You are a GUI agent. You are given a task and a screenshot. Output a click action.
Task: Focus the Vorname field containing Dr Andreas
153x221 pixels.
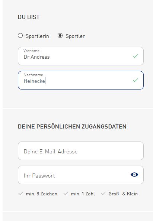pyautogui.click(x=81, y=56)
